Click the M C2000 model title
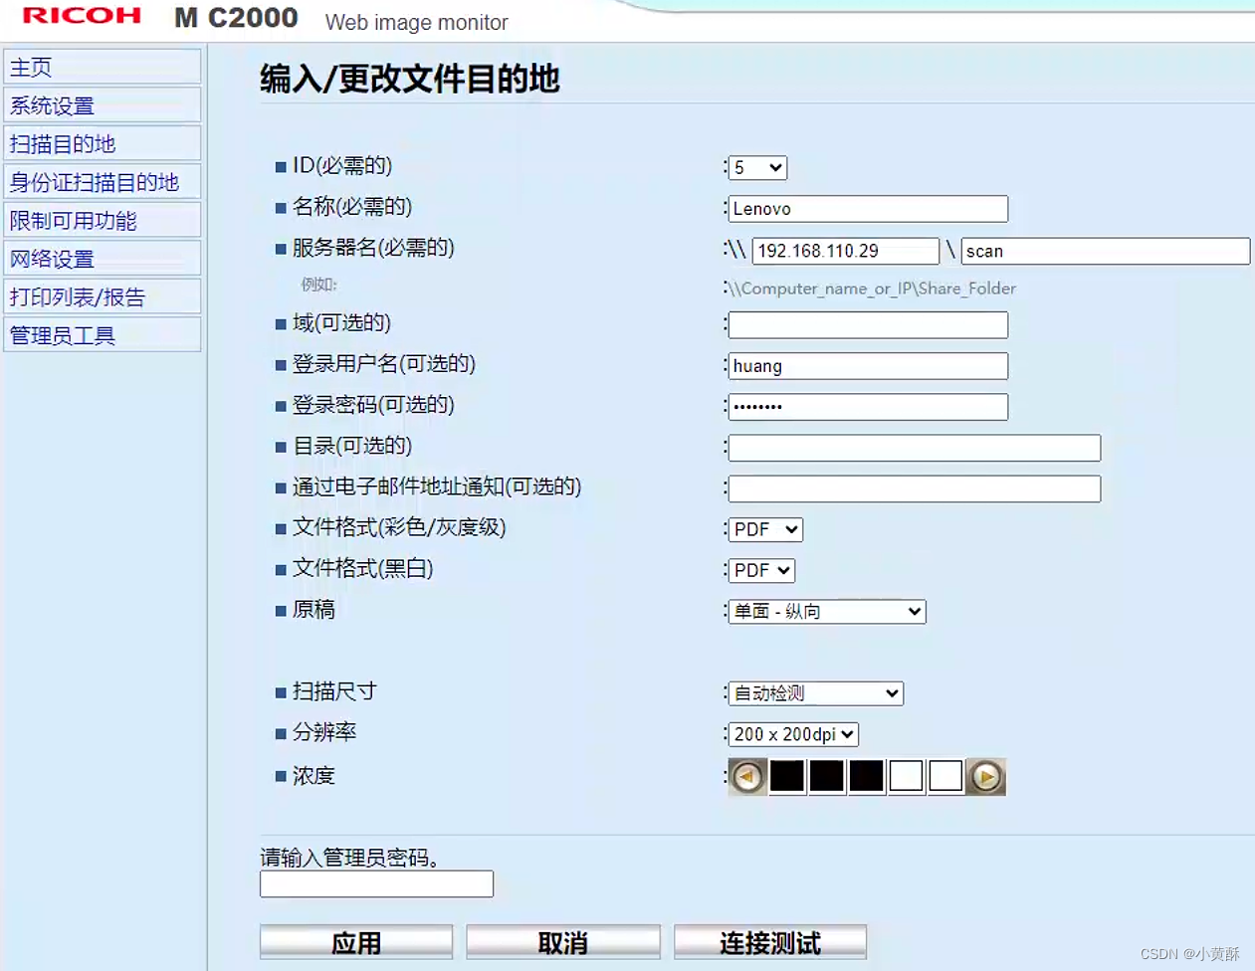1255x971 pixels. pyautogui.click(x=236, y=18)
